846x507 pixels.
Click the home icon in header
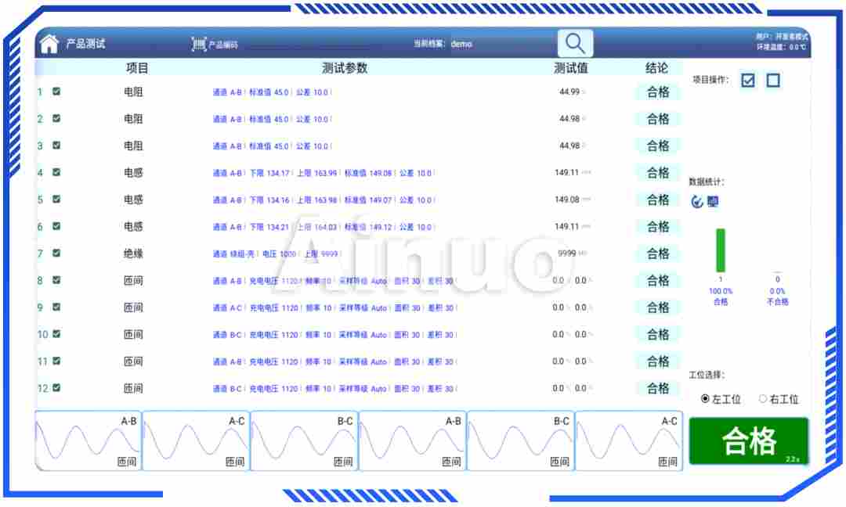point(49,44)
